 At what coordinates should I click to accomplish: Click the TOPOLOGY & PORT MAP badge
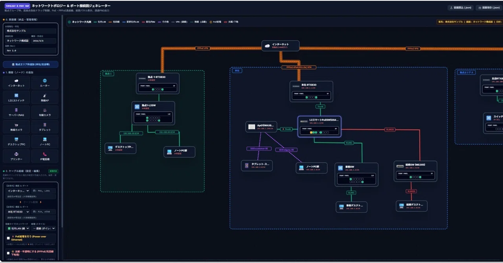click(17, 6)
